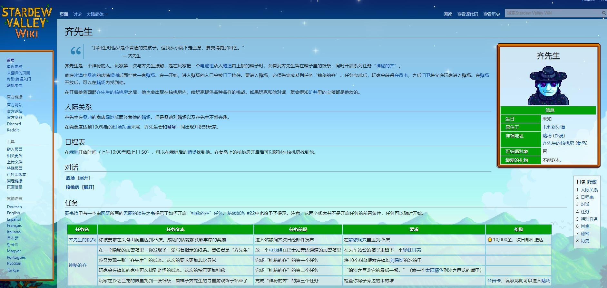The height and width of the screenshot is (288, 607).
Task: Open the 秘密纸条 #22 link
Action: [x=241, y=213]
